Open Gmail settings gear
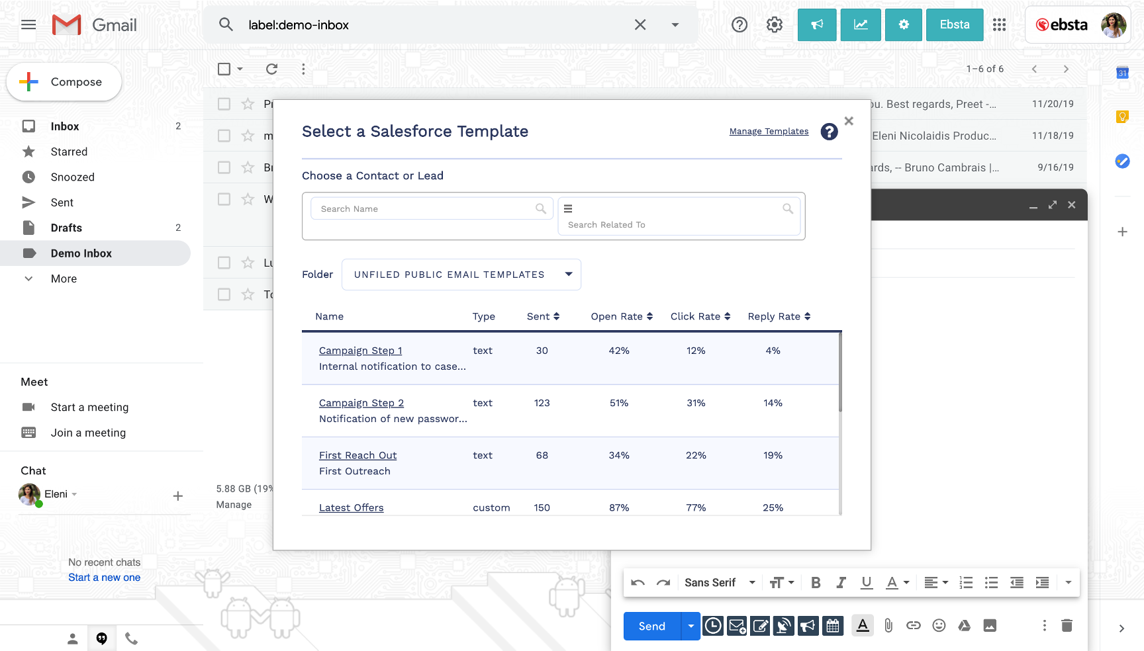This screenshot has height=651, width=1144. point(775,25)
